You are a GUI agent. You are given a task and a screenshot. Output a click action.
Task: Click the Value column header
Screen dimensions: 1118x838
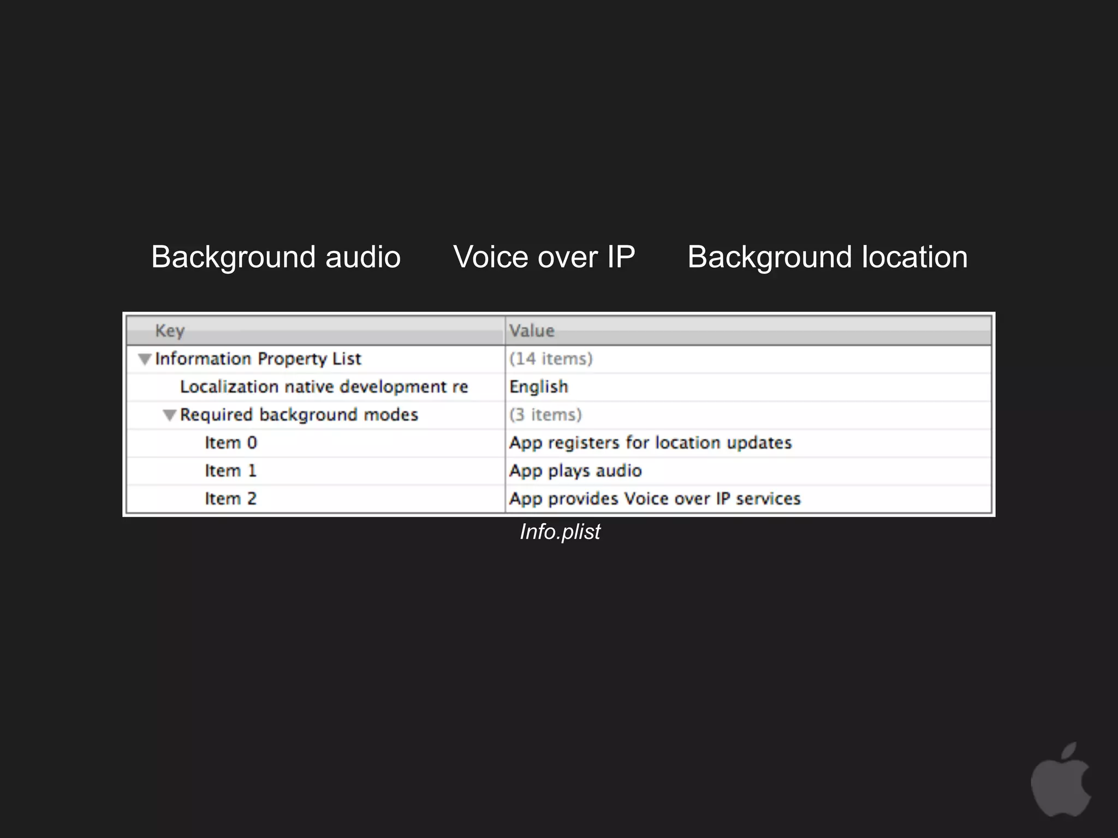pyautogui.click(x=748, y=331)
